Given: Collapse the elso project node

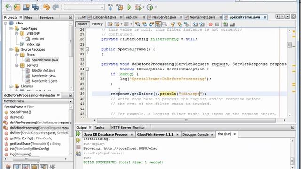Looking at the screenshot, I should pos(6,23).
